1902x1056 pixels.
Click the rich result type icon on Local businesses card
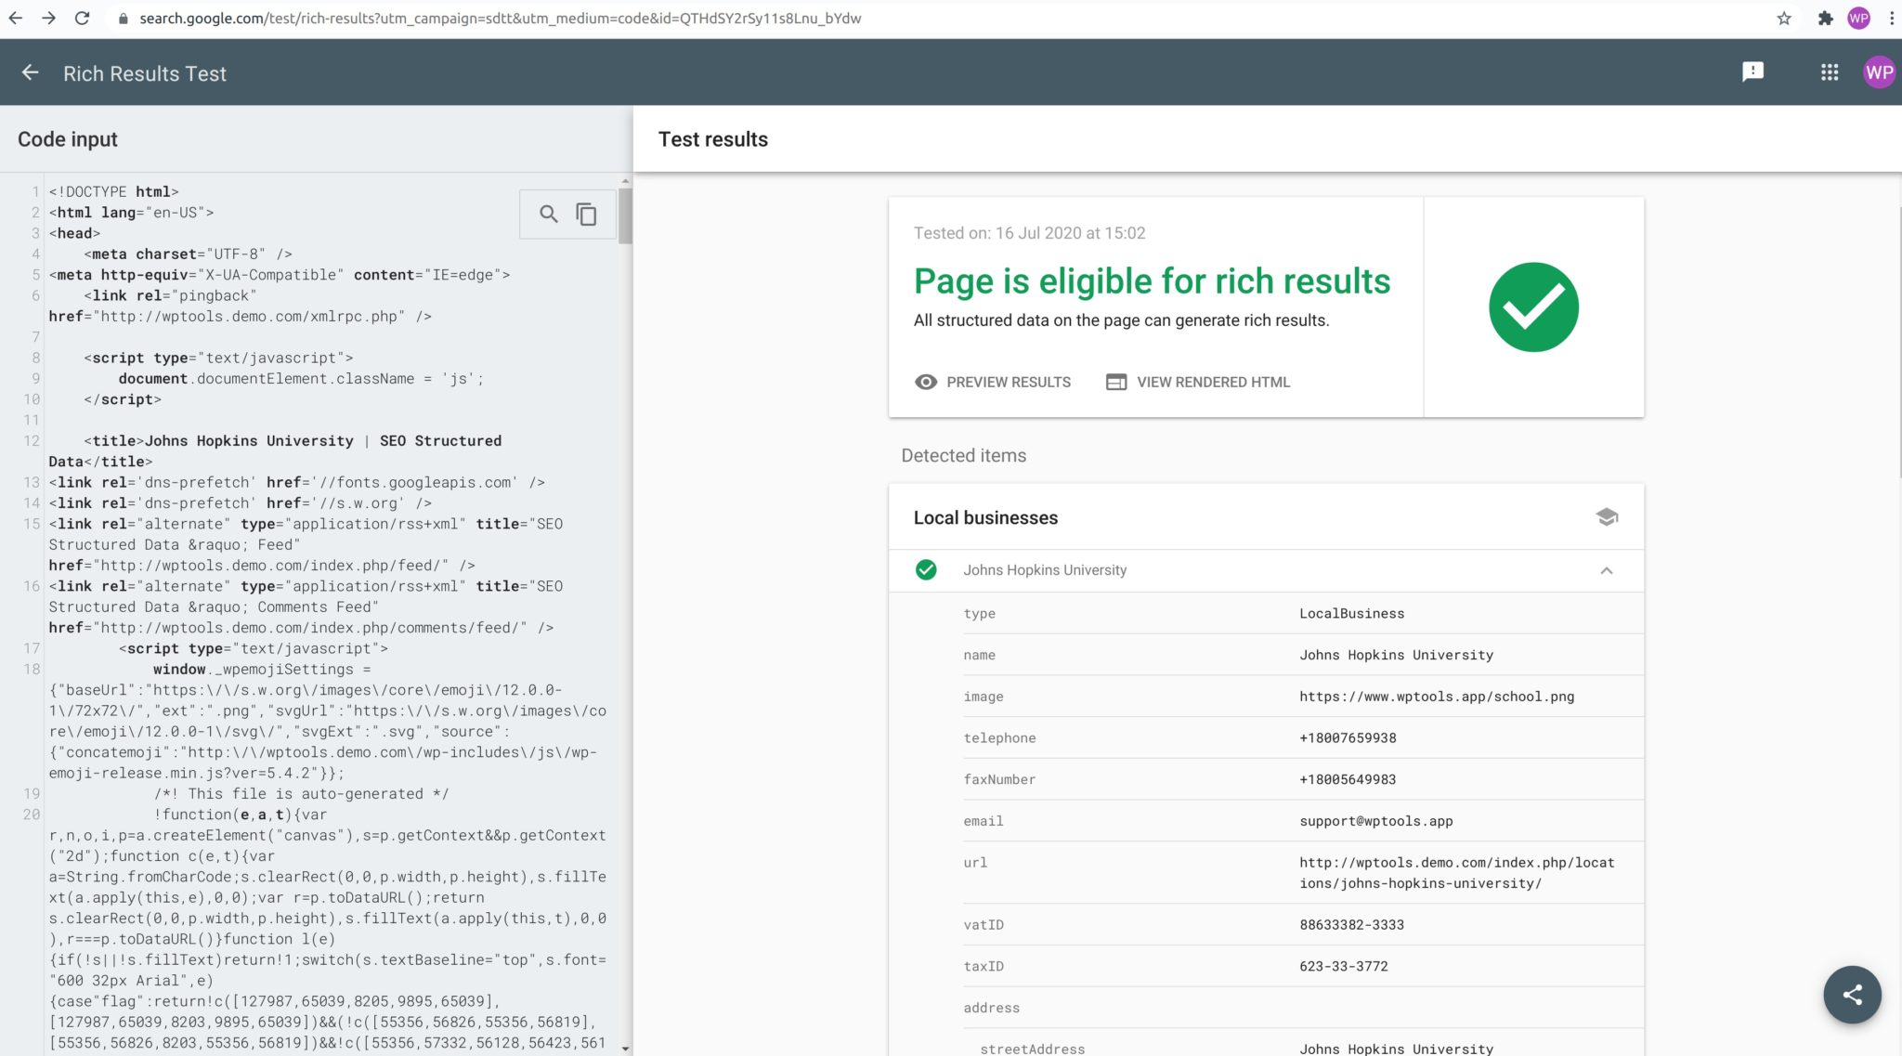pyautogui.click(x=1607, y=517)
